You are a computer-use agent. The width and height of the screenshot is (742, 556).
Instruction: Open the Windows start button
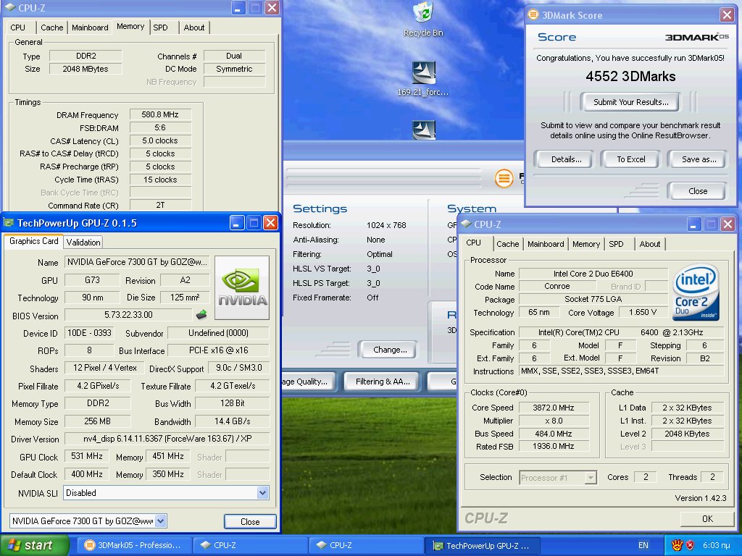point(35,545)
